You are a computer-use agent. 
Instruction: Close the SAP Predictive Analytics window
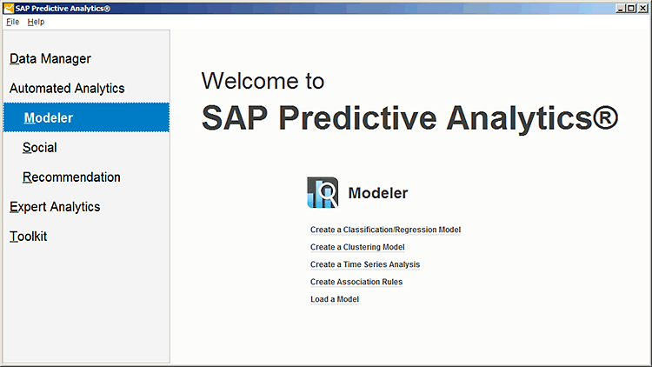click(x=642, y=9)
